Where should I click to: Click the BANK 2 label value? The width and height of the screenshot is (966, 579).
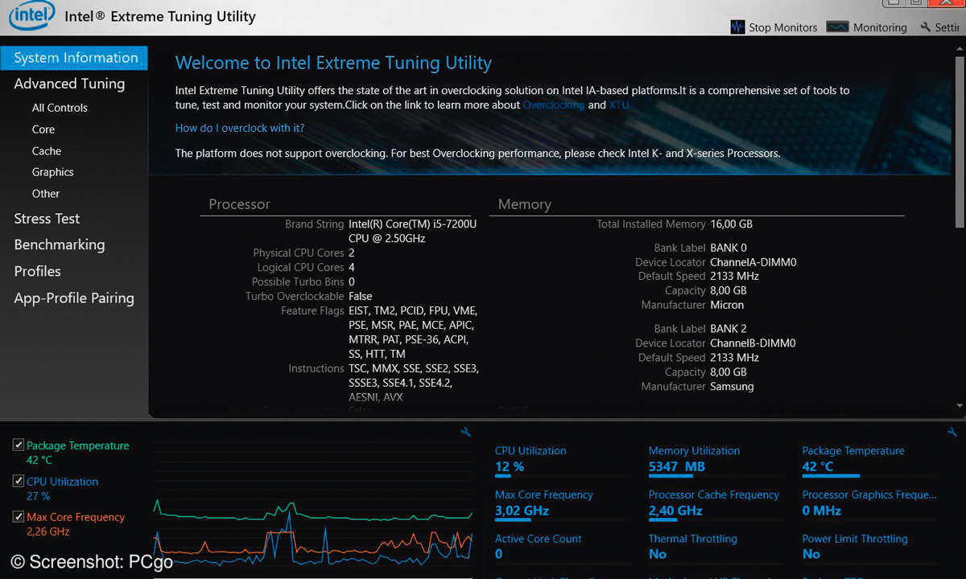[729, 329]
